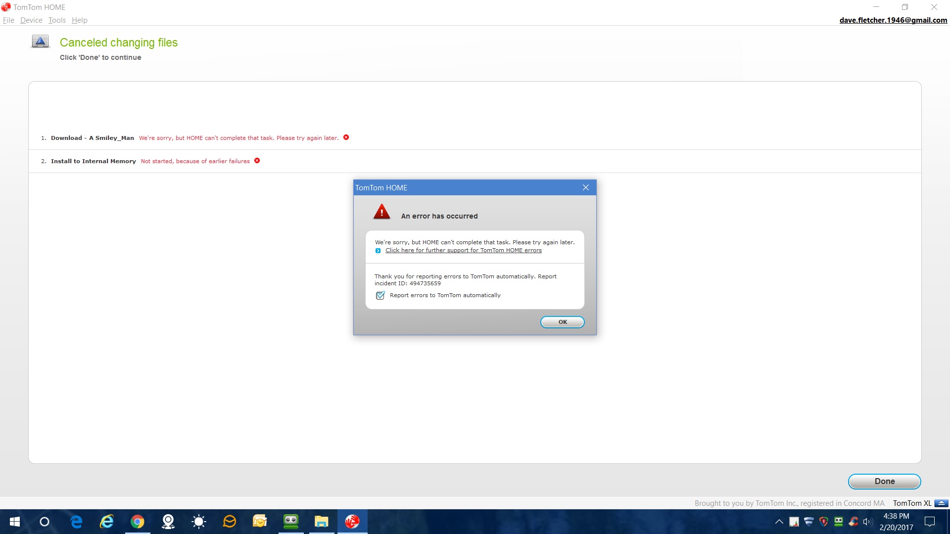Click the graph monitor tray icon
The width and height of the screenshot is (950, 534).
(794, 522)
